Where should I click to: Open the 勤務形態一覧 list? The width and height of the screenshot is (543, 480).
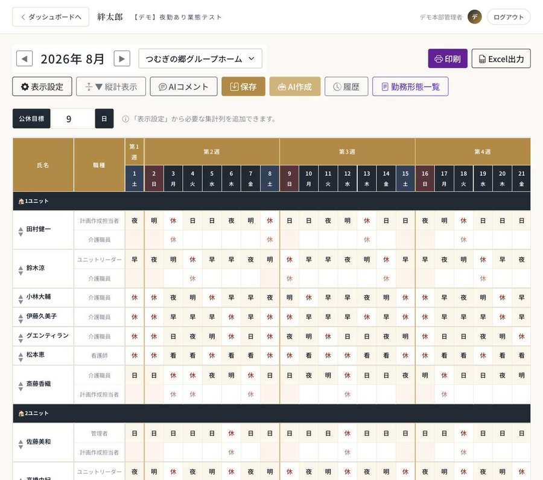click(x=410, y=86)
